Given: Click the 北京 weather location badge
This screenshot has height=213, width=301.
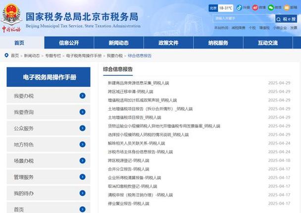Looking at the screenshot, I should [x=213, y=8].
